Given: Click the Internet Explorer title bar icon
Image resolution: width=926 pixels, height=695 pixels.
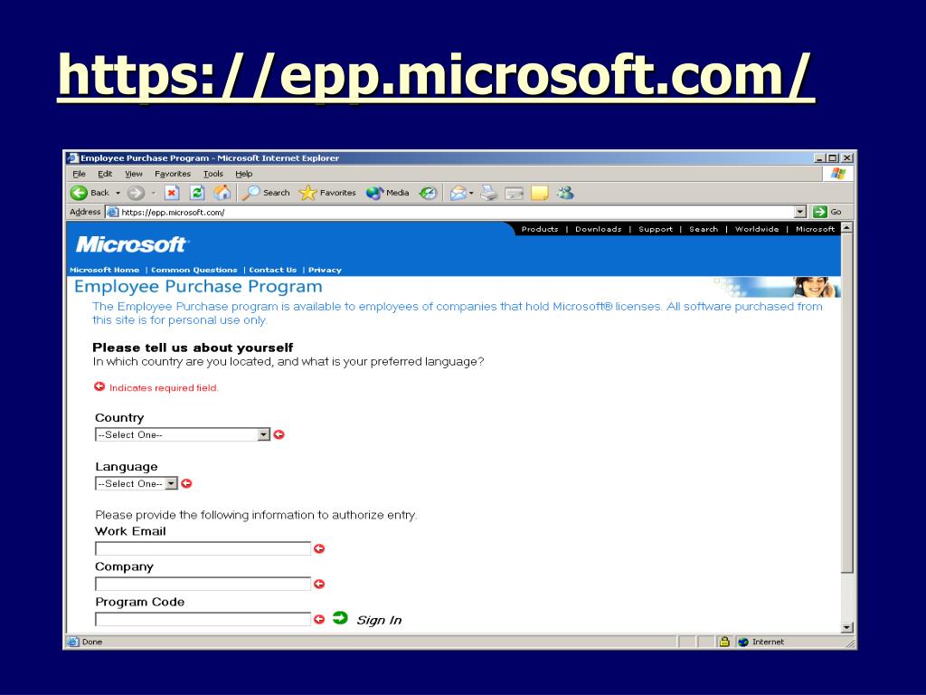Looking at the screenshot, I should [x=72, y=157].
